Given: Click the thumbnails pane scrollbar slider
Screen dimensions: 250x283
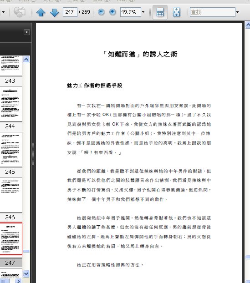Looking at the screenshot, I should click(x=26, y=251).
